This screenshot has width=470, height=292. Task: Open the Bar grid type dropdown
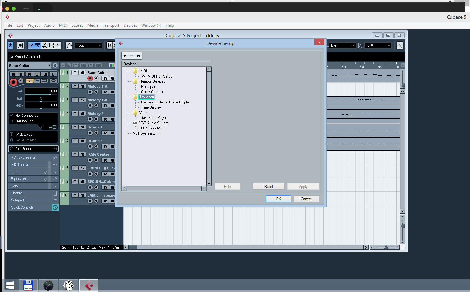pos(343,45)
